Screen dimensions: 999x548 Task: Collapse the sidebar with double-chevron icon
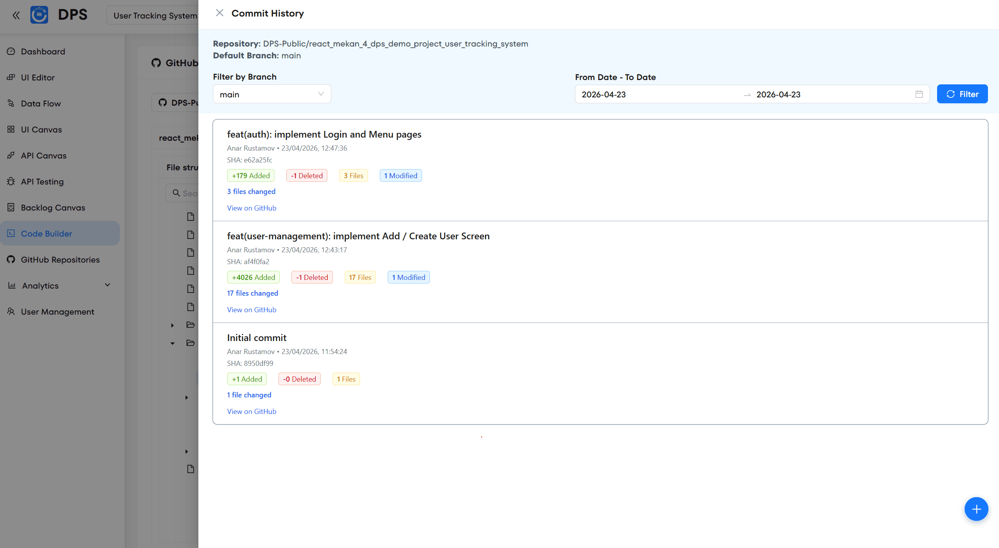tap(16, 15)
